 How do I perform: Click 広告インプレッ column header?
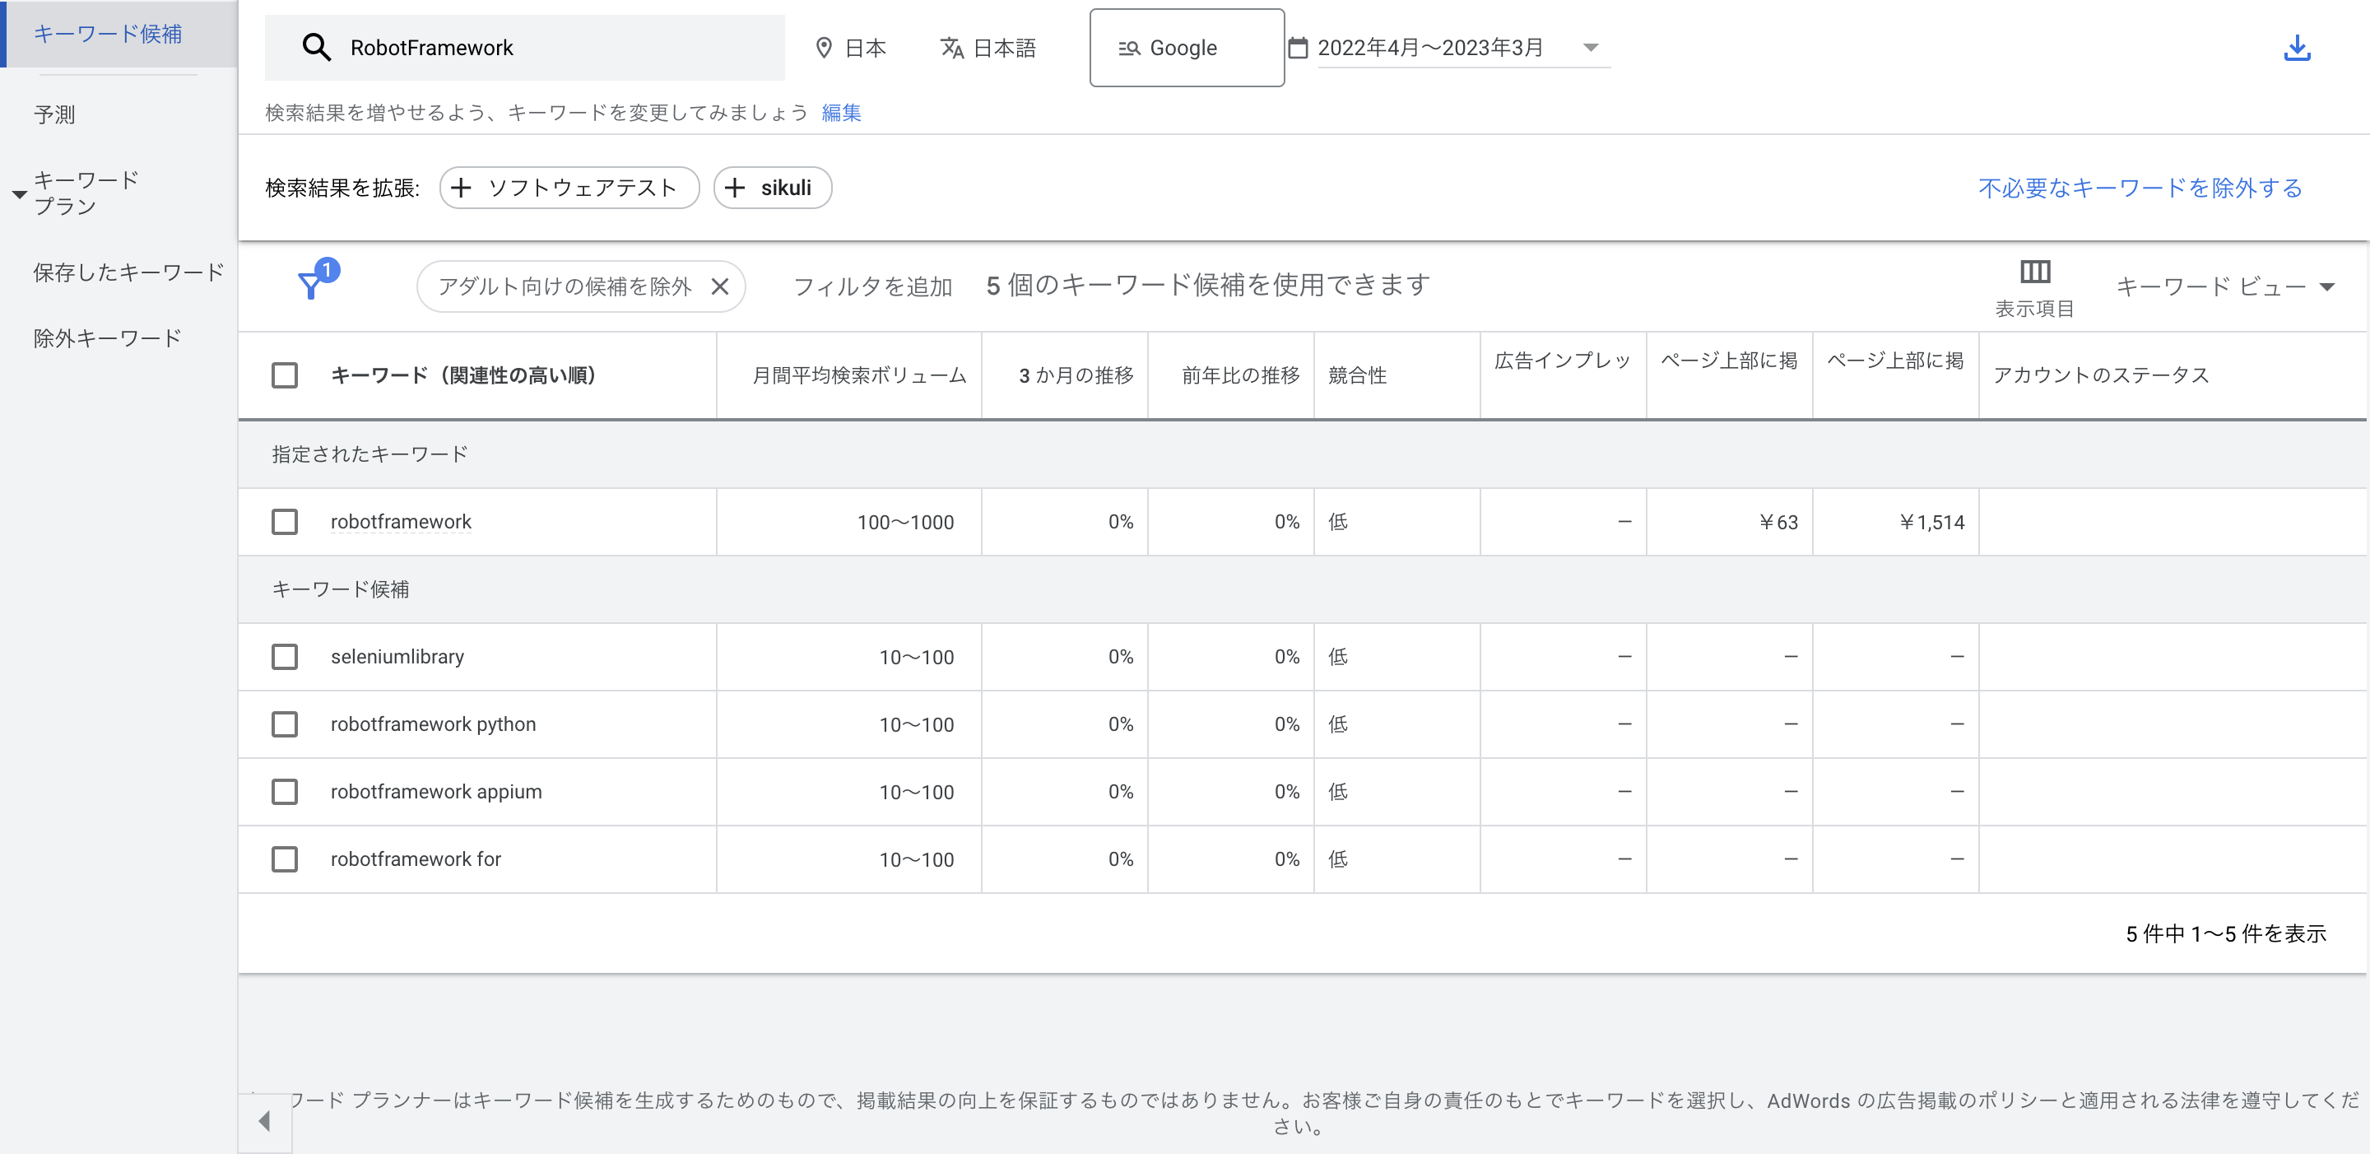pyautogui.click(x=1562, y=361)
